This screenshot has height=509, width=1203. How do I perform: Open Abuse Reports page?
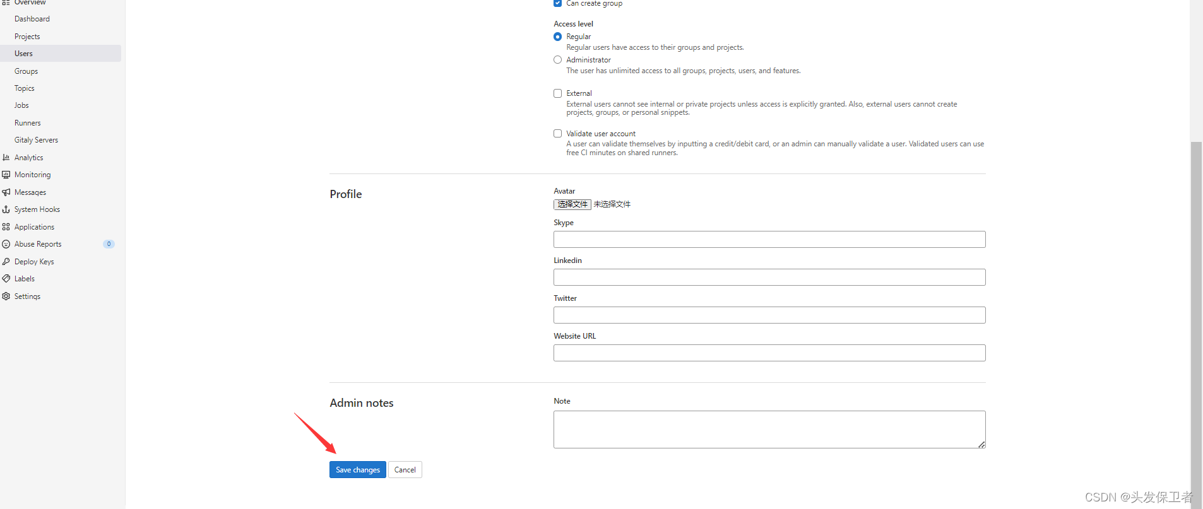61,244
